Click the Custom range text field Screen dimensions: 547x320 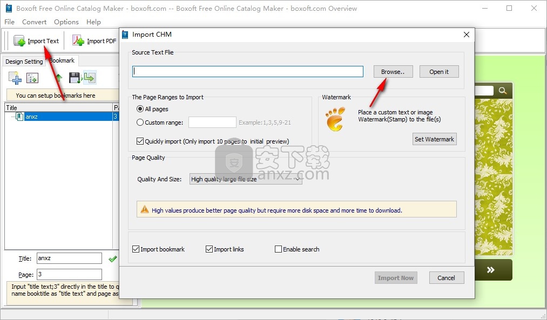[212, 122]
